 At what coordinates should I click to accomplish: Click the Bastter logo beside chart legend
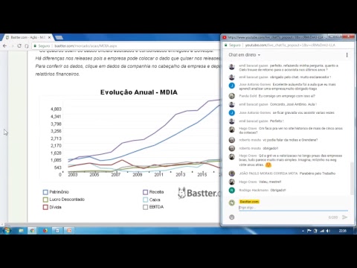pyautogui.click(x=199, y=193)
